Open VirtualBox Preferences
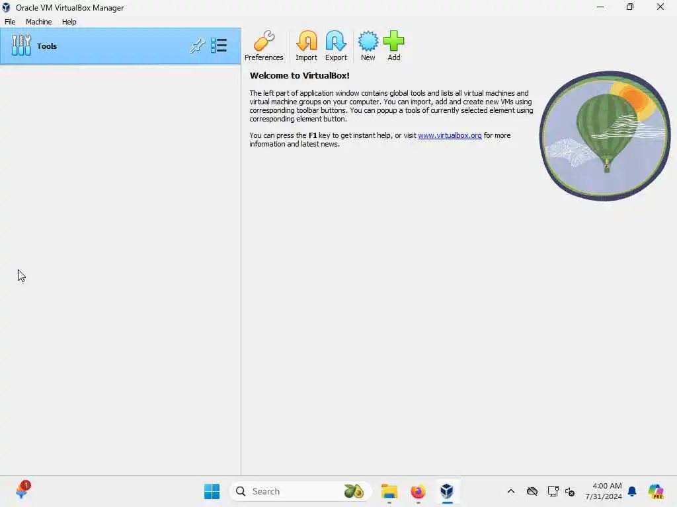The image size is (677, 507). coord(264,46)
